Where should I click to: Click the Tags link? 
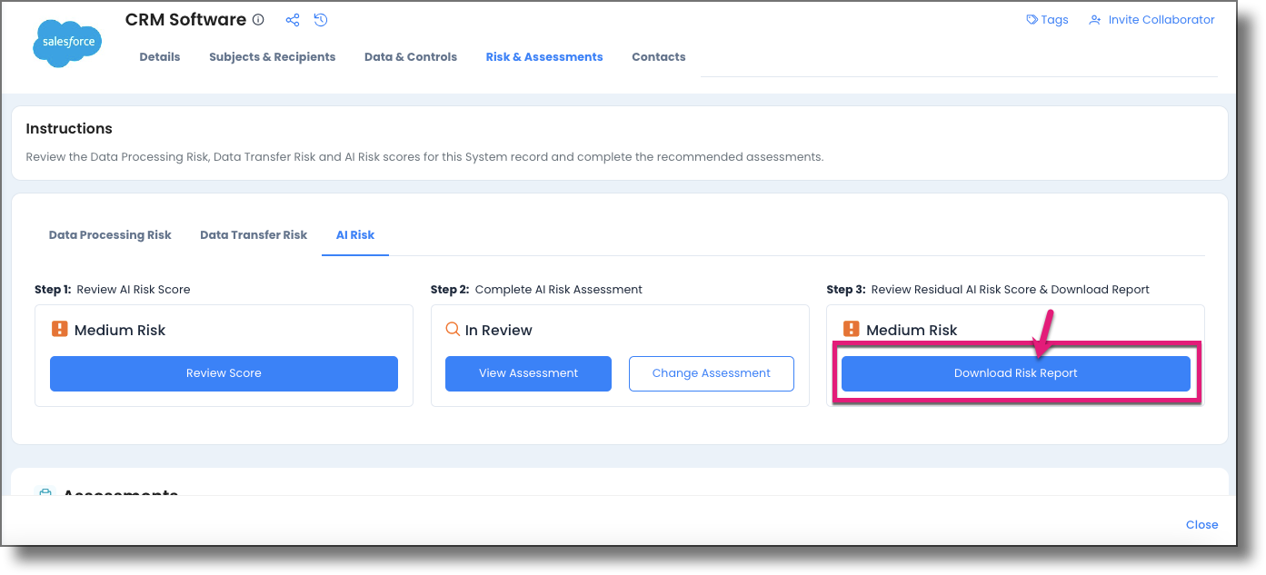tap(1055, 20)
